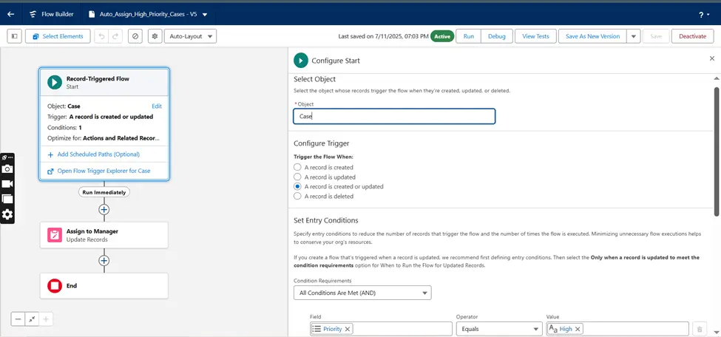
Task: Select 'A record is updated' radio
Action: point(297,177)
